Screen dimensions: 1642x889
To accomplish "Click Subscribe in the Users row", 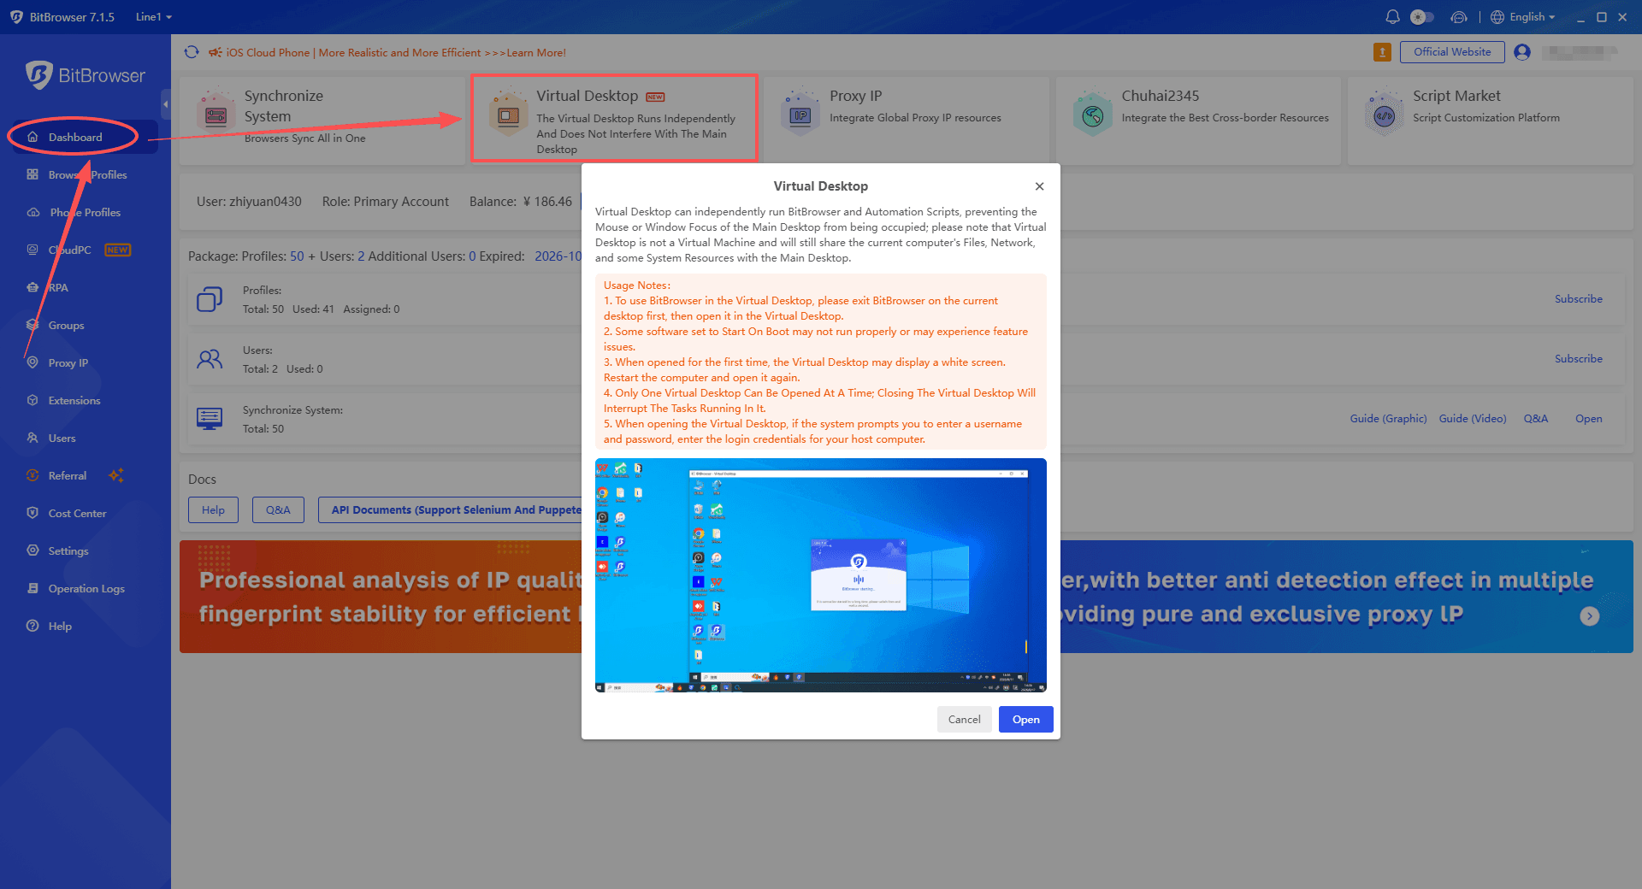I will (x=1578, y=358).
